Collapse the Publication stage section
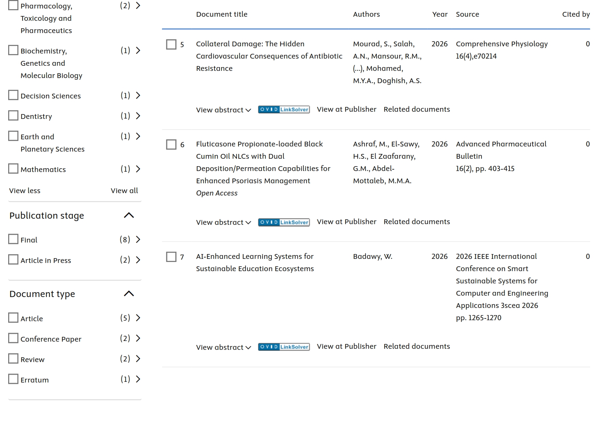Screen dimensions: 598x422 tap(129, 215)
